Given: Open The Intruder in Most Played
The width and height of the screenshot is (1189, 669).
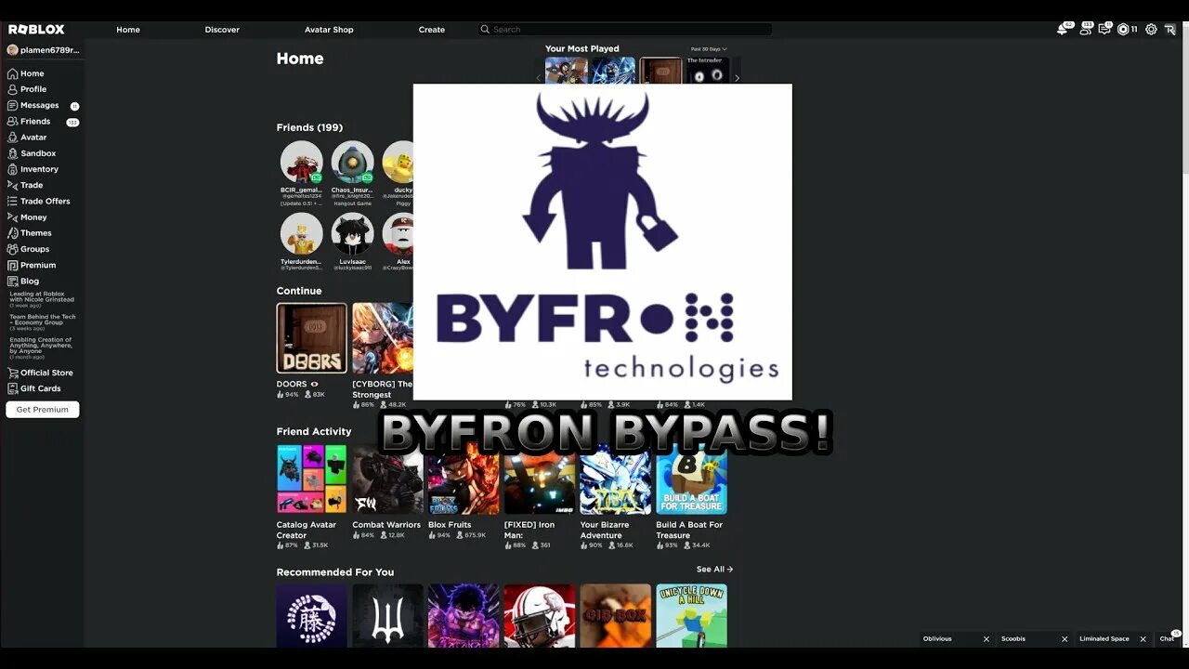Looking at the screenshot, I should [x=708, y=71].
